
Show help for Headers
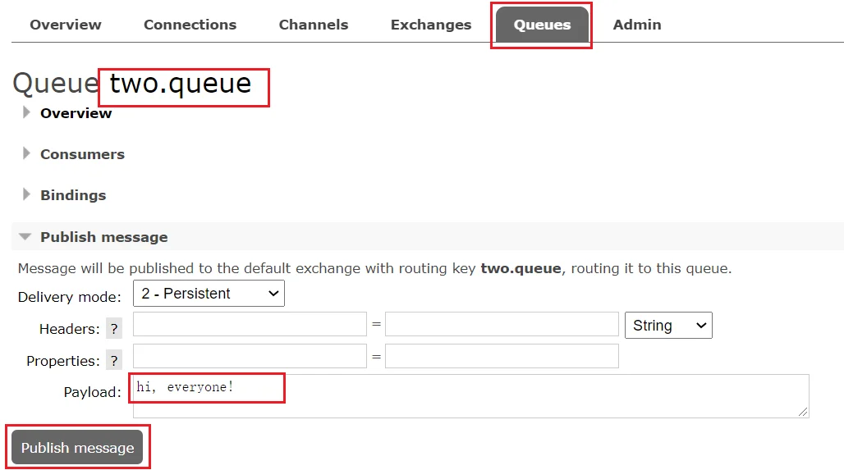coord(114,329)
